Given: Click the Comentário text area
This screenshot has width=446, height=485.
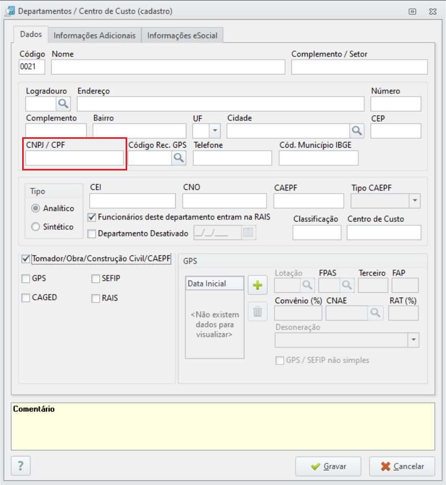Looking at the screenshot, I should (x=223, y=426).
